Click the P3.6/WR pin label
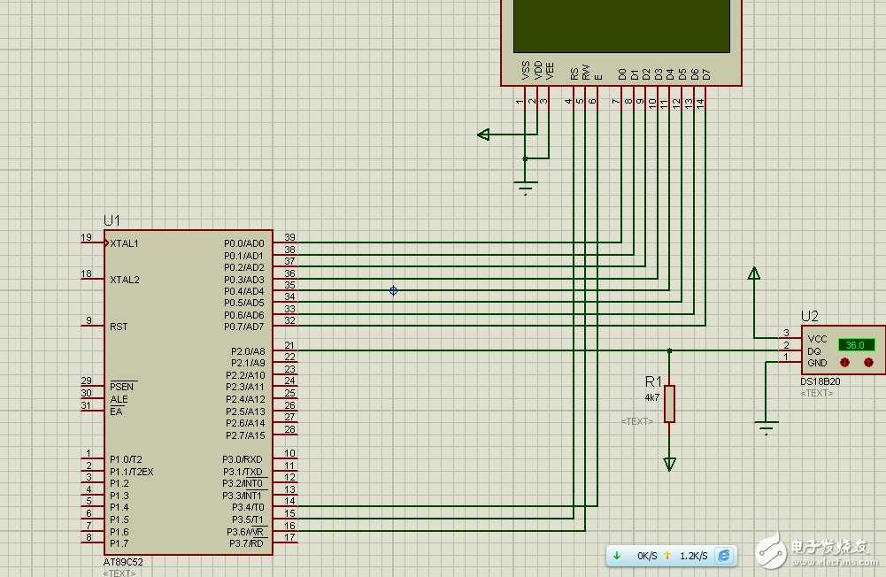The width and height of the screenshot is (886, 577). pyautogui.click(x=245, y=533)
